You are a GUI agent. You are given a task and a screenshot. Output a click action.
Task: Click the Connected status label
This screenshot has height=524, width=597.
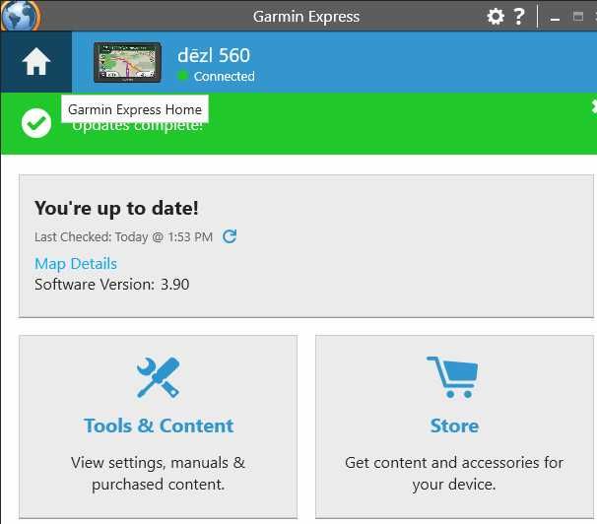point(225,77)
